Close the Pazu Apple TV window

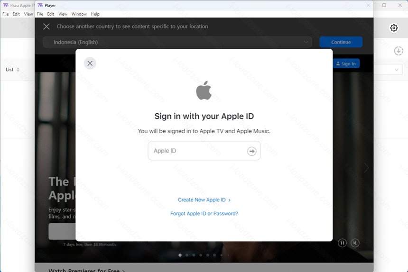coord(400,5)
